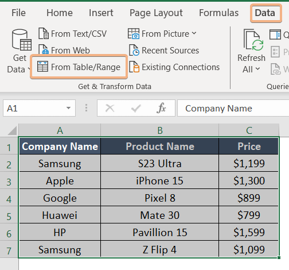Image resolution: width=289 pixels, height=270 pixels.
Task: Click the $1,300 price cell
Action: 249,180
